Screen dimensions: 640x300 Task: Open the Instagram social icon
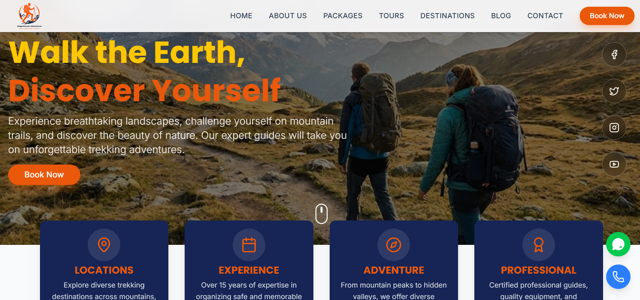[x=614, y=128]
